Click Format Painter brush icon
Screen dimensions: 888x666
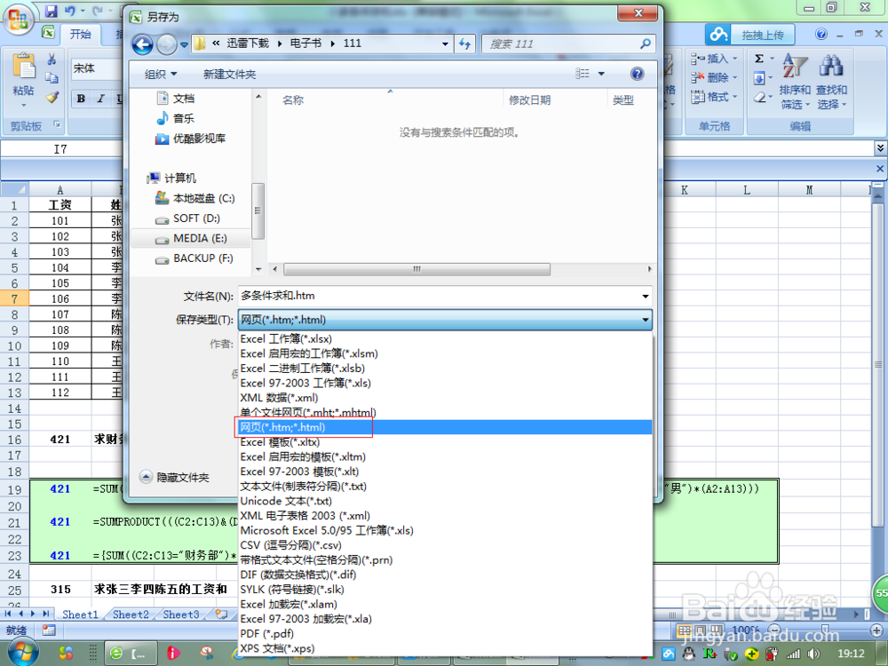coord(52,98)
